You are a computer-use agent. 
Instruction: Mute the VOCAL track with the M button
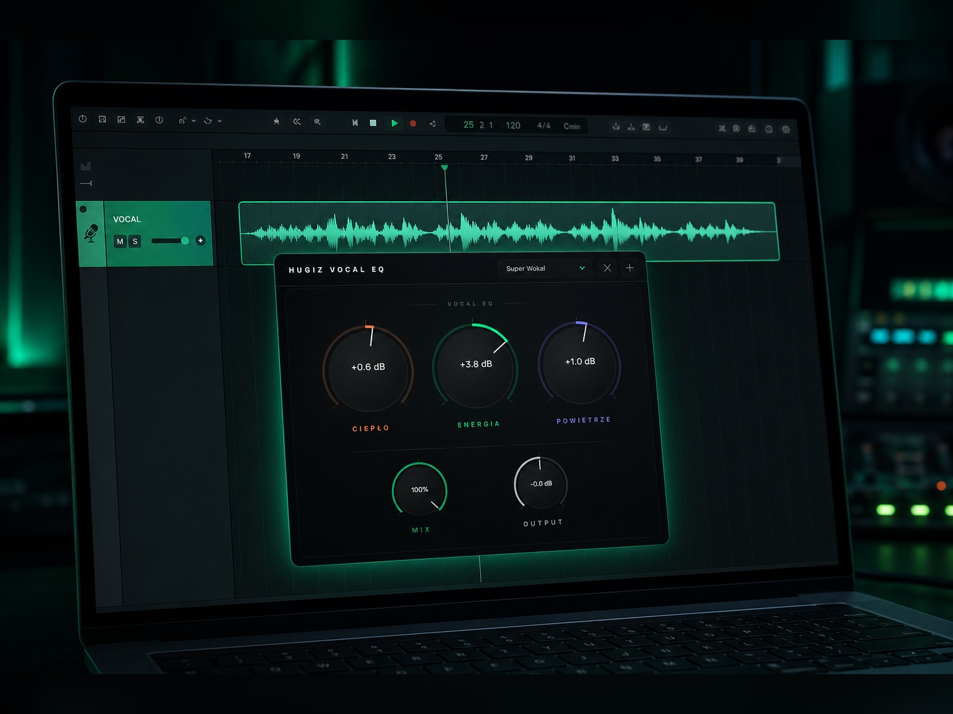pos(120,242)
